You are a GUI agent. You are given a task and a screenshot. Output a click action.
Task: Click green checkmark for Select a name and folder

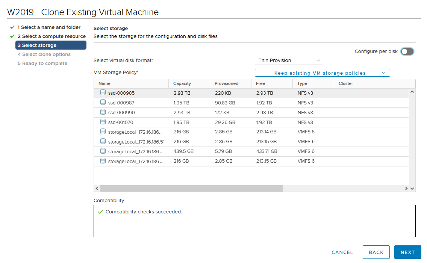coord(12,27)
